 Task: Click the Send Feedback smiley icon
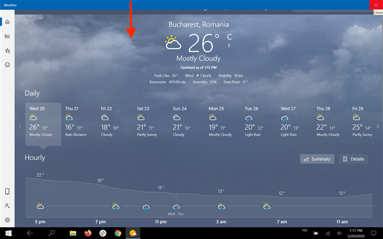(7, 65)
